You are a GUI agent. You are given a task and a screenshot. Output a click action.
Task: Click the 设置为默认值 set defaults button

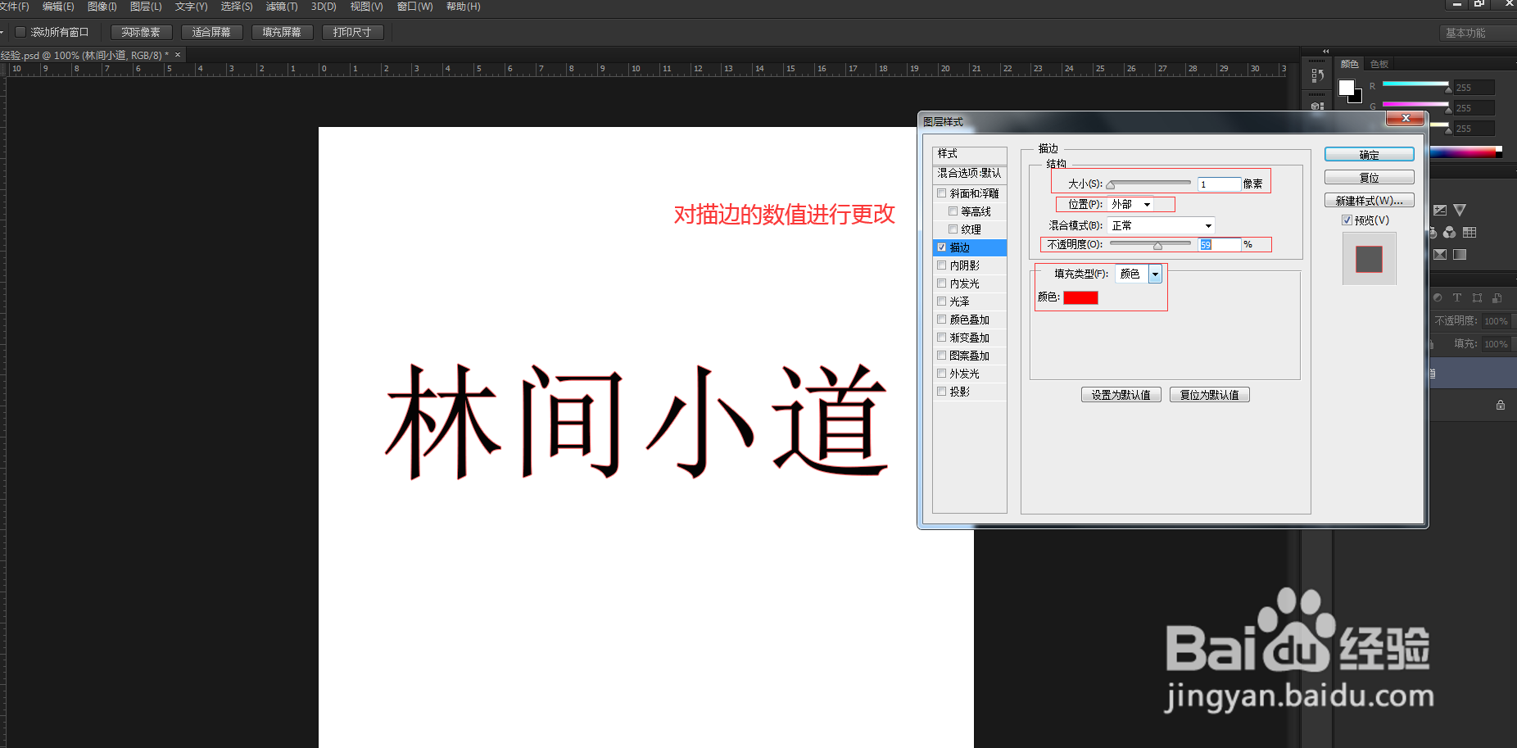pyautogui.click(x=1121, y=394)
